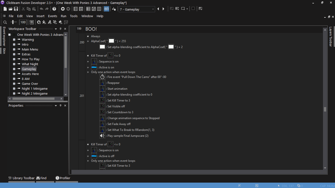The image size is (335, 188).
Task: Select the 'How To Play' frame
Action: tap(31, 59)
